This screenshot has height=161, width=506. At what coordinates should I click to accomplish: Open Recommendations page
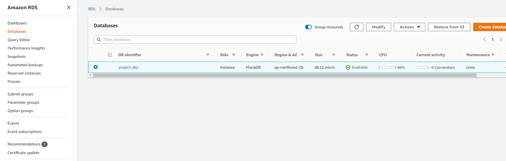[x=24, y=144]
